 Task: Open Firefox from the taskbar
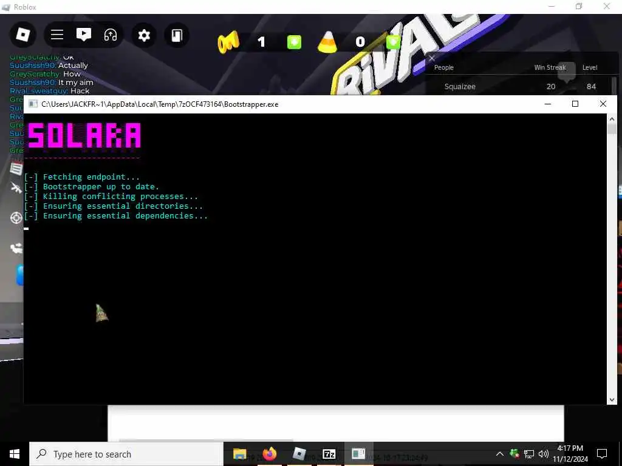click(x=269, y=454)
